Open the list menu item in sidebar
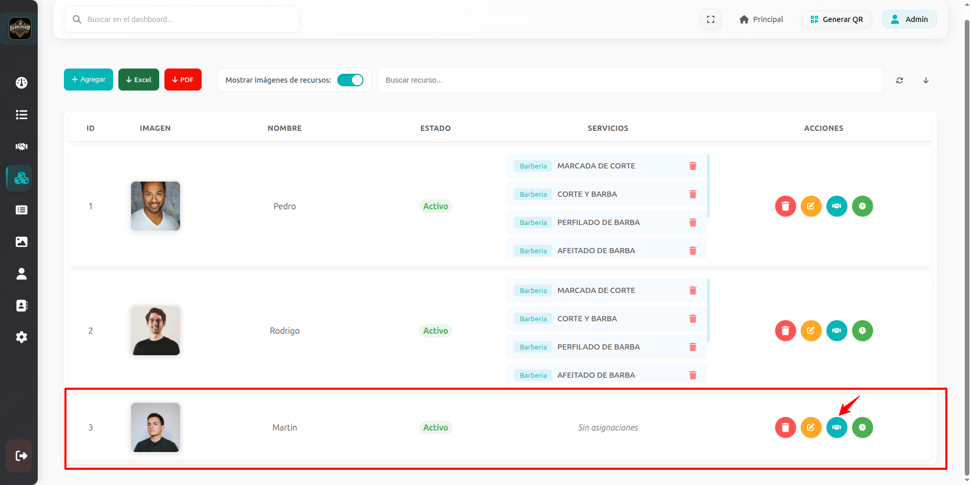 (x=21, y=115)
